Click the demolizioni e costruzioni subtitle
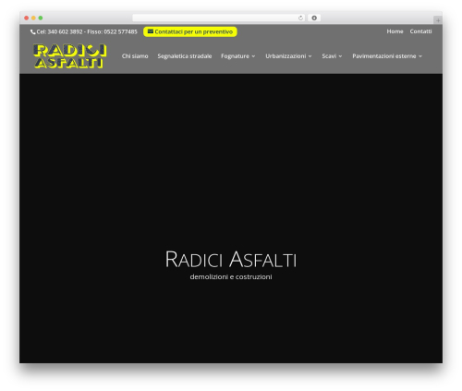The width and height of the screenshot is (462, 391). [231, 277]
